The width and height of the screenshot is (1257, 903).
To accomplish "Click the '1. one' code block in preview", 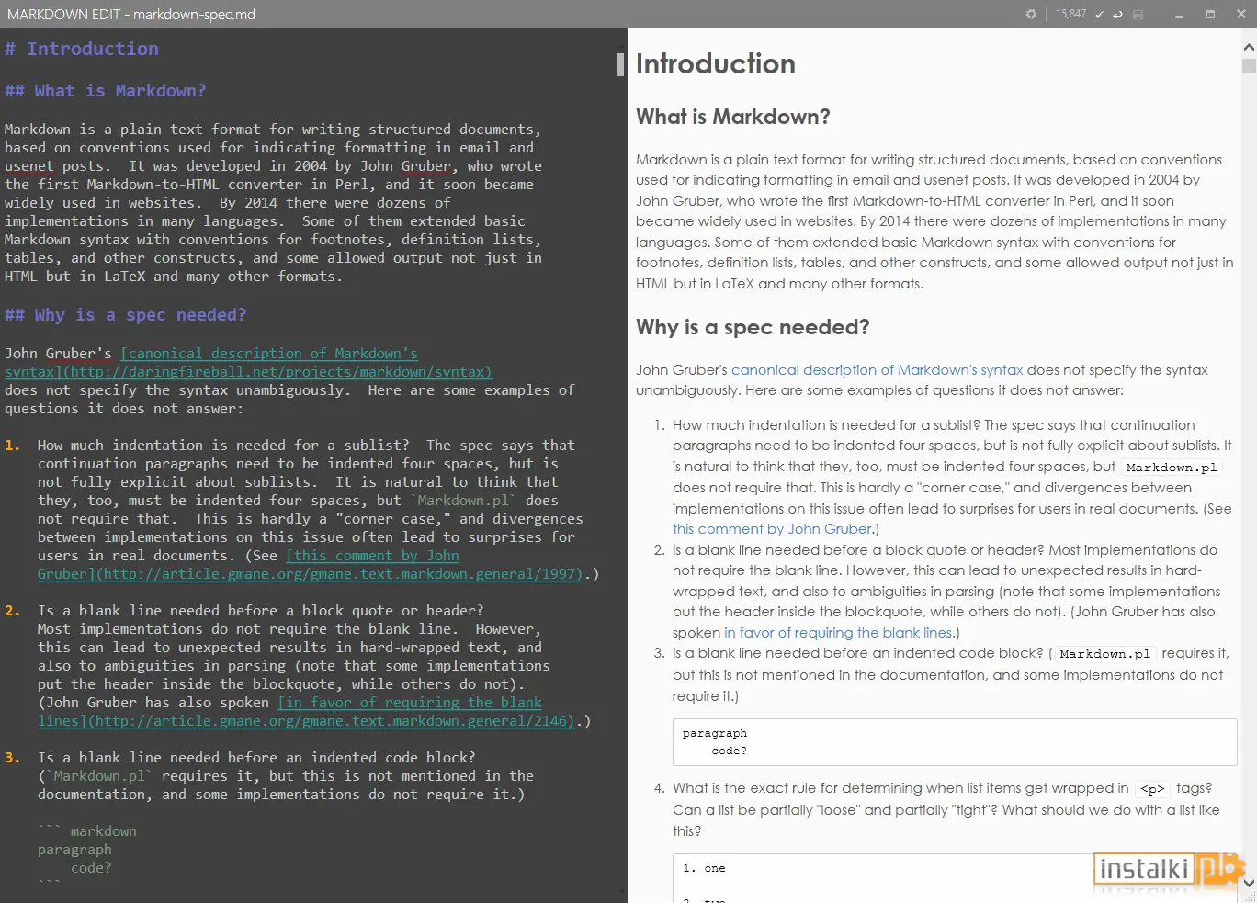I will click(x=955, y=878).
